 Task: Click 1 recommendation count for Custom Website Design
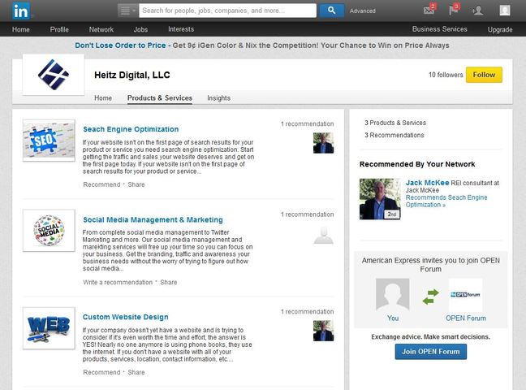pos(308,312)
